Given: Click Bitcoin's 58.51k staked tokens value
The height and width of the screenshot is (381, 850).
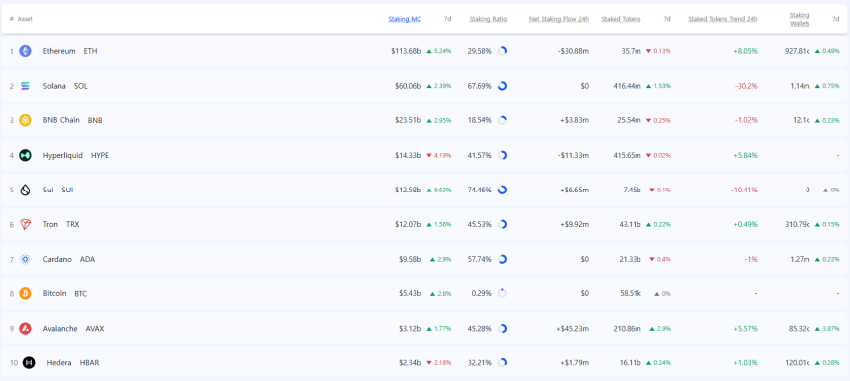Looking at the screenshot, I should pyautogui.click(x=631, y=294).
